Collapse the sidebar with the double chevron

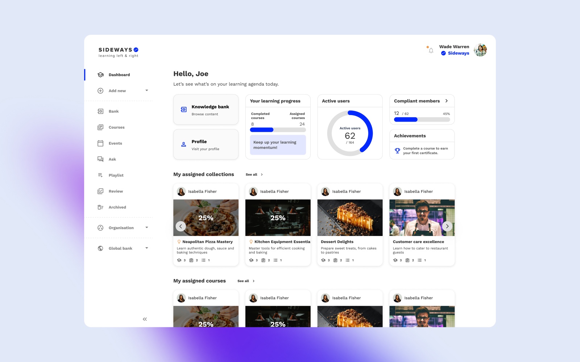pos(145,319)
